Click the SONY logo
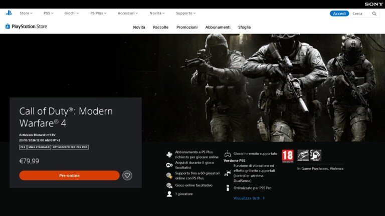Screen dimensions: 385x216 tap(373, 4)
